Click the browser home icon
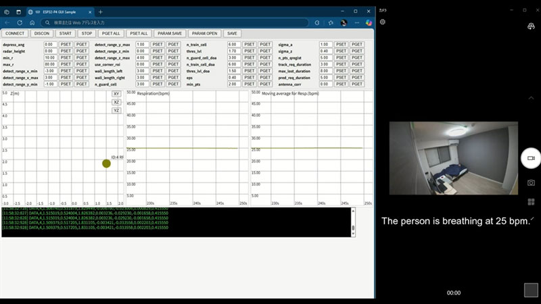The height and width of the screenshot is (304, 541). 32,22
